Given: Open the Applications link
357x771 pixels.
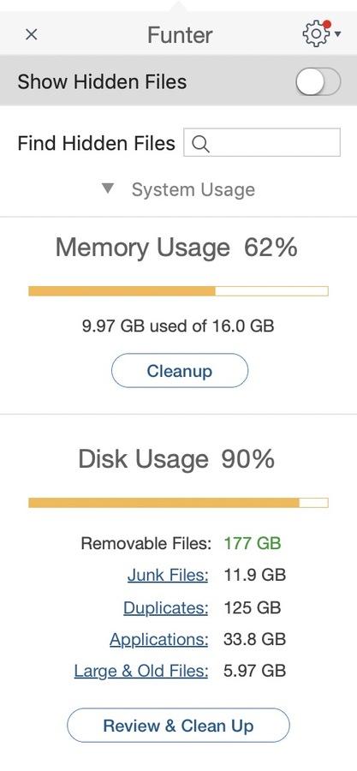Looking at the screenshot, I should click(158, 640).
